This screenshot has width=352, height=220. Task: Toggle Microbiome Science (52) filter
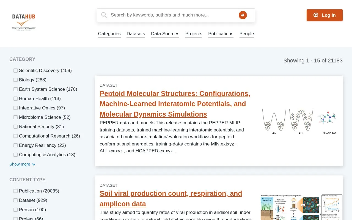[x=15, y=117]
